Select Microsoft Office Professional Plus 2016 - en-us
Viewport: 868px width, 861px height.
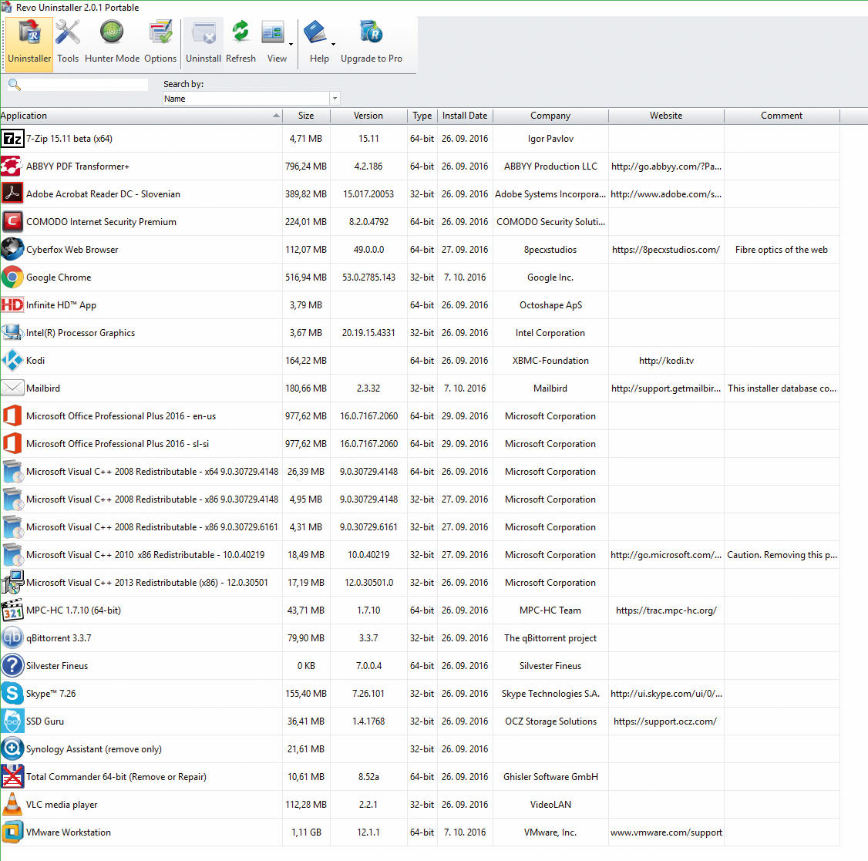point(419,415)
